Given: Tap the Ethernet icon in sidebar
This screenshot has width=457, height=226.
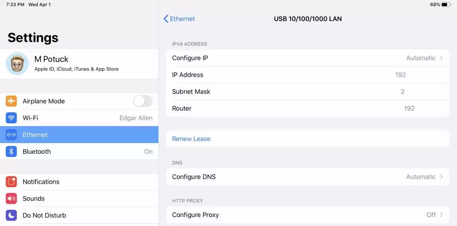Looking at the screenshot, I should pyautogui.click(x=11, y=135).
